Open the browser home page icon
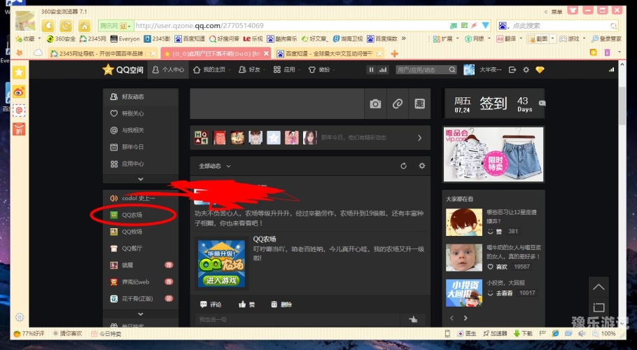Screen dimensions: 637x350 click(84, 26)
